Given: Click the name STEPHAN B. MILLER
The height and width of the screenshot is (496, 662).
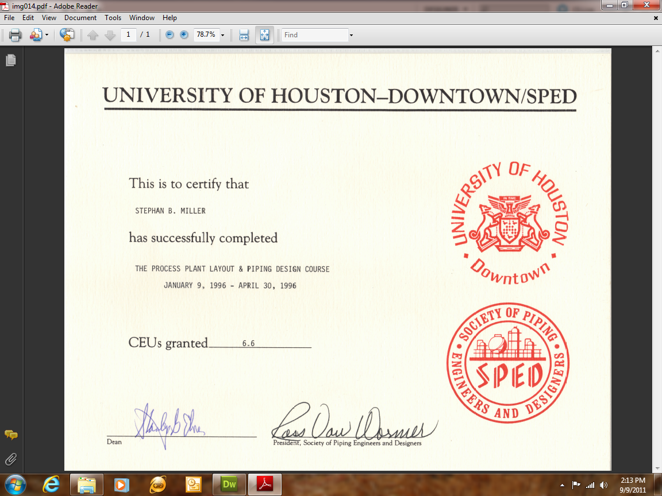Looking at the screenshot, I should [170, 211].
